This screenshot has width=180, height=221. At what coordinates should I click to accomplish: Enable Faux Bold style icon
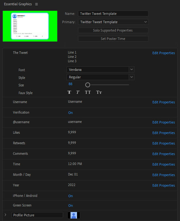69,92
